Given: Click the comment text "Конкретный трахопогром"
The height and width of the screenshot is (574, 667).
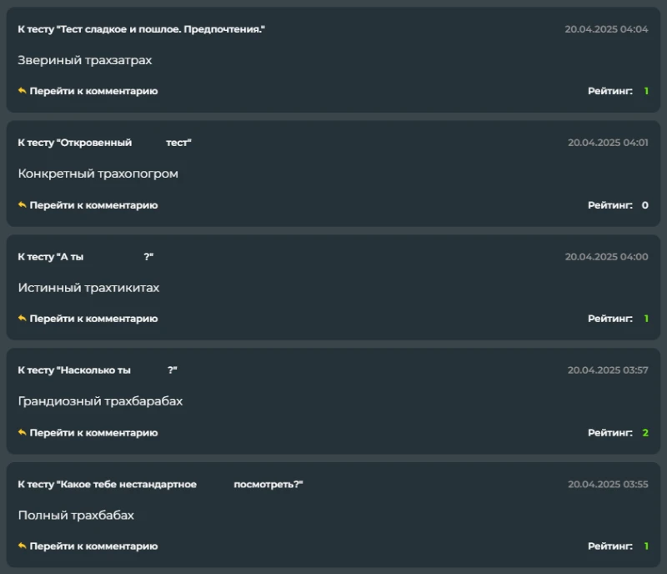Looking at the screenshot, I should 98,174.
